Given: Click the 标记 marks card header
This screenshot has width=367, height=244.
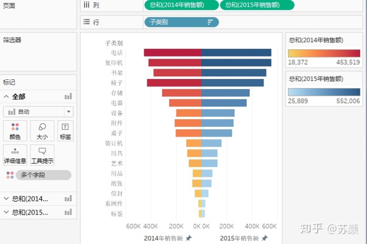Looking at the screenshot, I should pos(9,82).
